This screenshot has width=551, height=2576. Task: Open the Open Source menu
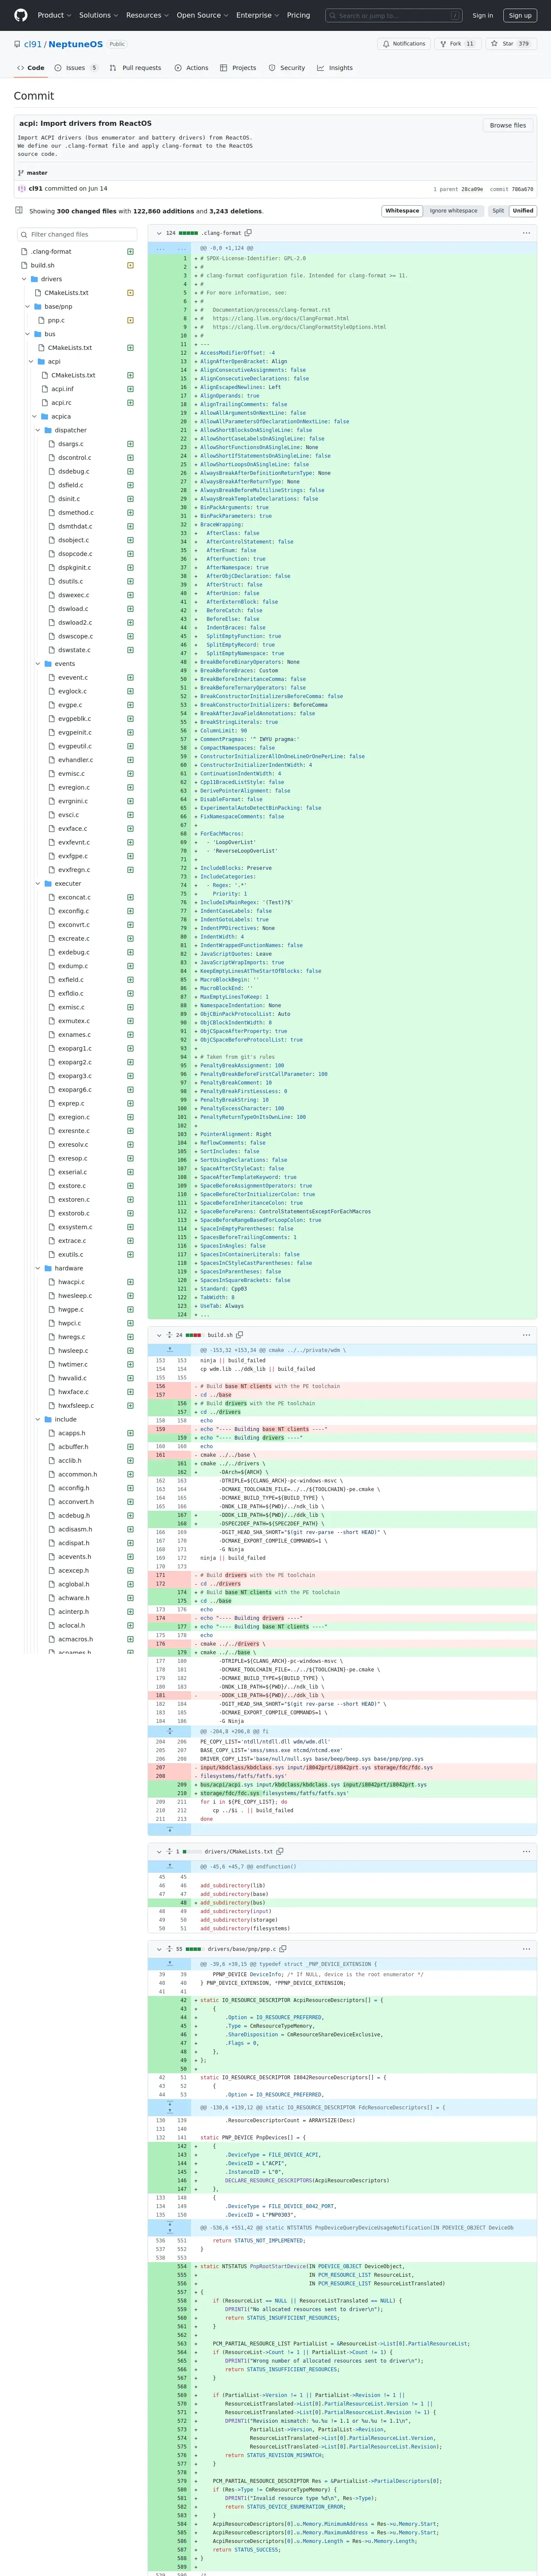(202, 15)
